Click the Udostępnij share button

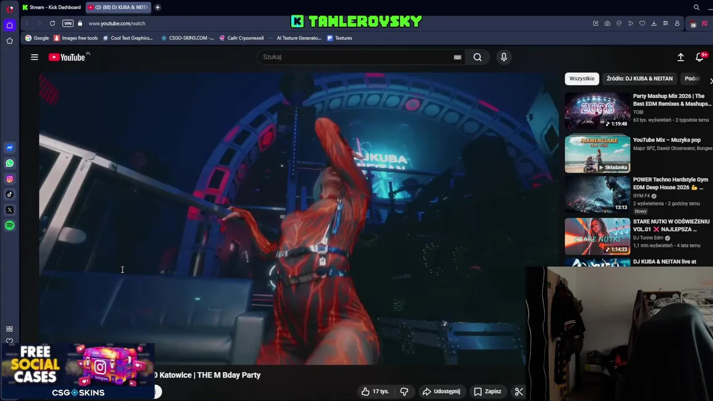tap(442, 392)
